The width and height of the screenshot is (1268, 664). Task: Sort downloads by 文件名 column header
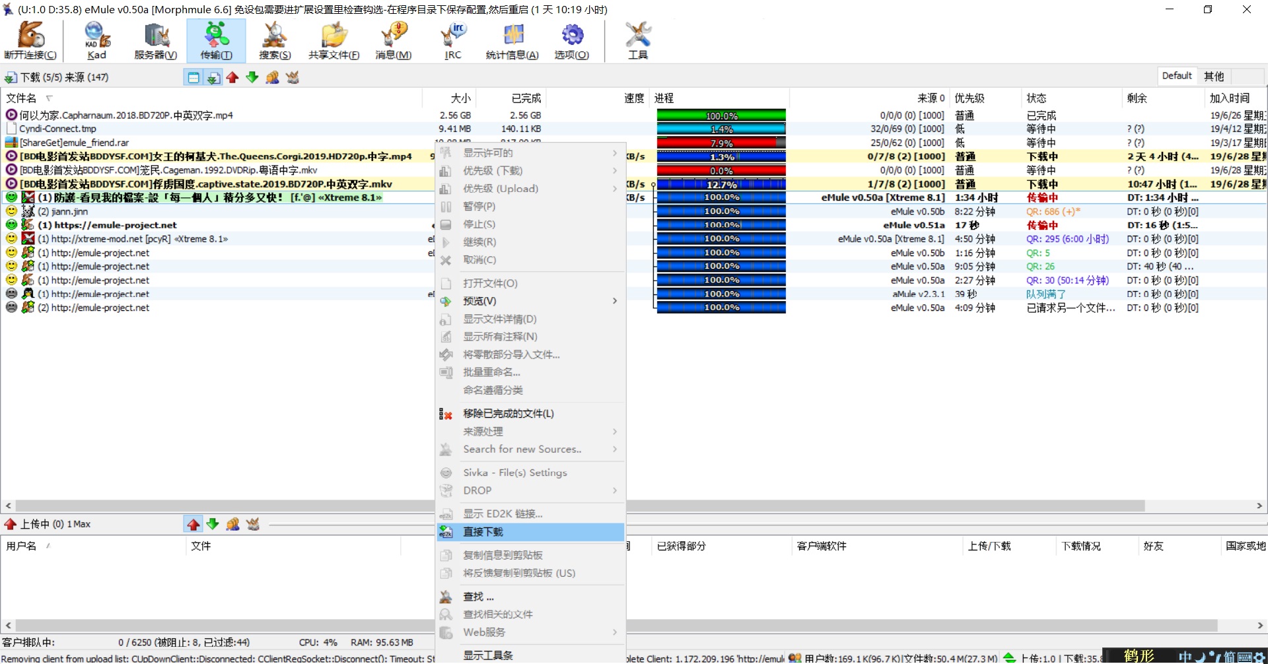click(211, 98)
